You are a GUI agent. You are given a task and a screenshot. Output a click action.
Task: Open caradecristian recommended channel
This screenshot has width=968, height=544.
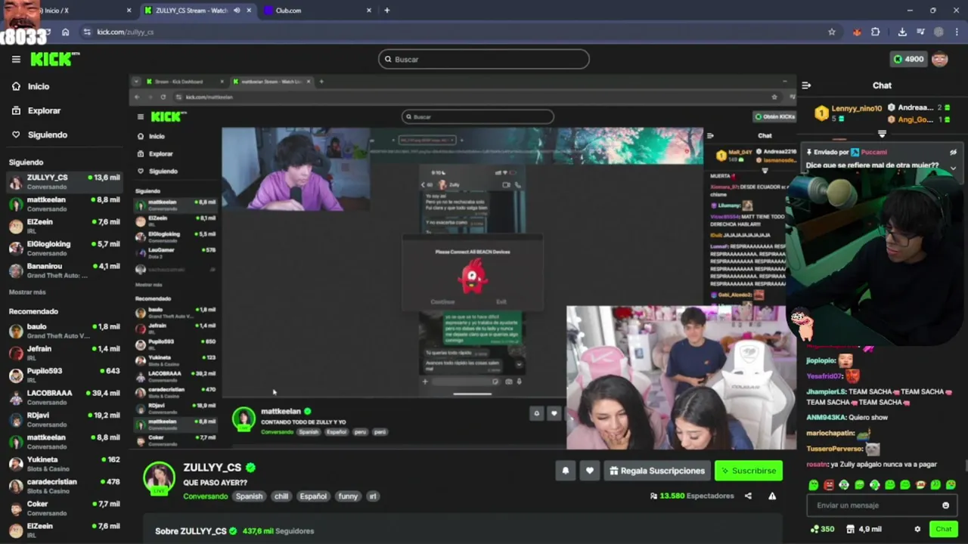click(64, 485)
